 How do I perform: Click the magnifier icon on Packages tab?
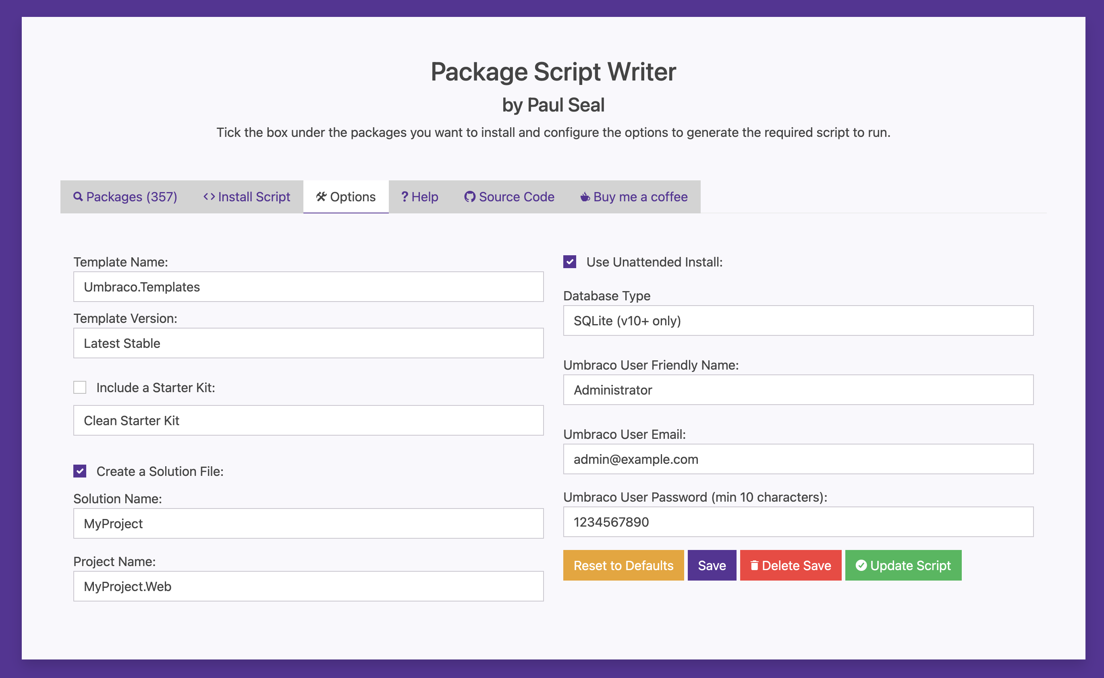pyautogui.click(x=78, y=197)
